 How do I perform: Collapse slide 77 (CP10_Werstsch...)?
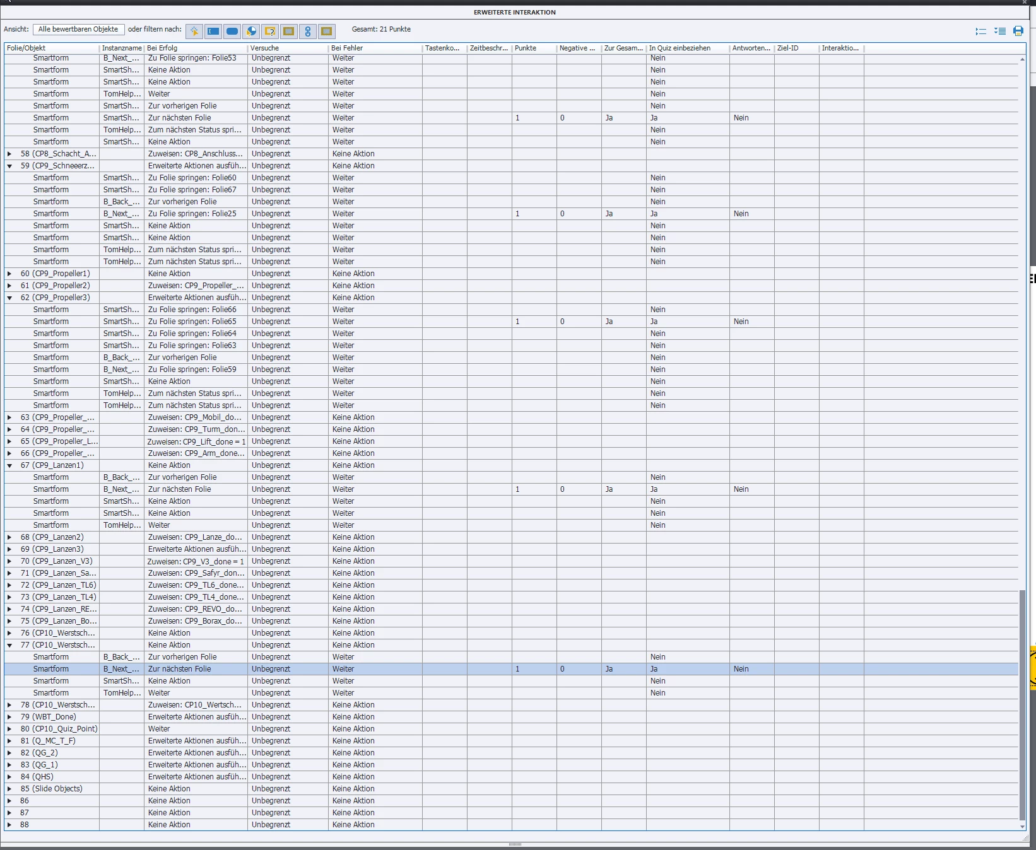click(x=9, y=645)
